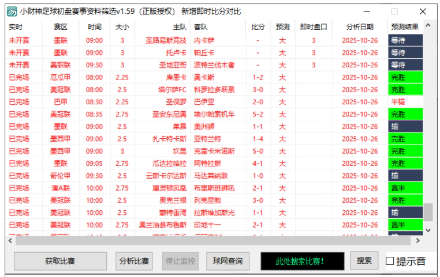Click the vertical scrollbar down arrow
Screen dimensions: 440x277
coord(428,229)
